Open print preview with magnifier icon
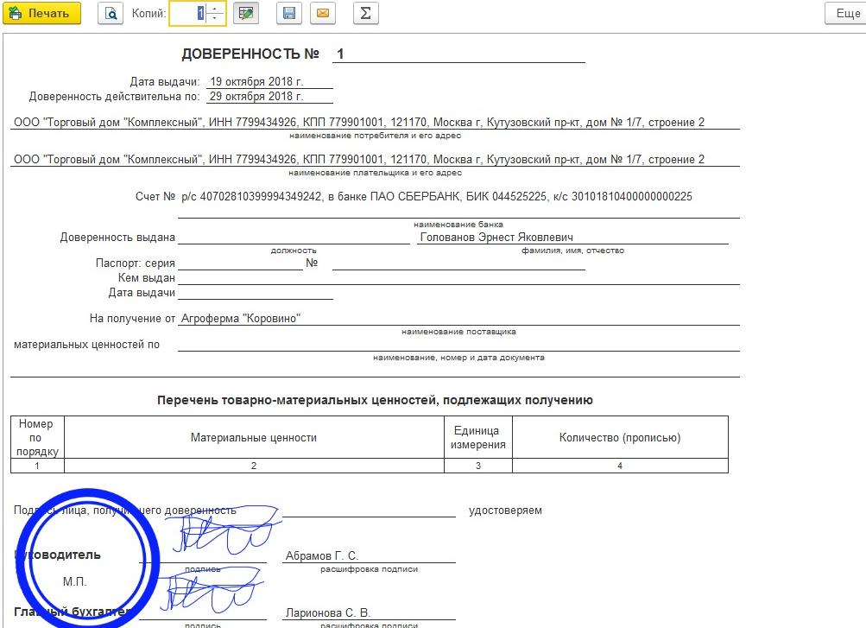The width and height of the screenshot is (866, 628). tap(111, 13)
